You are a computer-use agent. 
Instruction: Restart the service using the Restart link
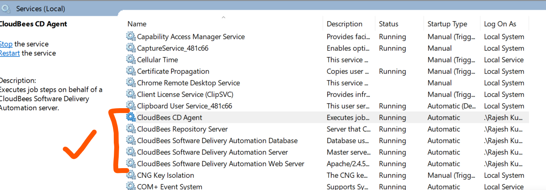pyautogui.click(x=10, y=53)
